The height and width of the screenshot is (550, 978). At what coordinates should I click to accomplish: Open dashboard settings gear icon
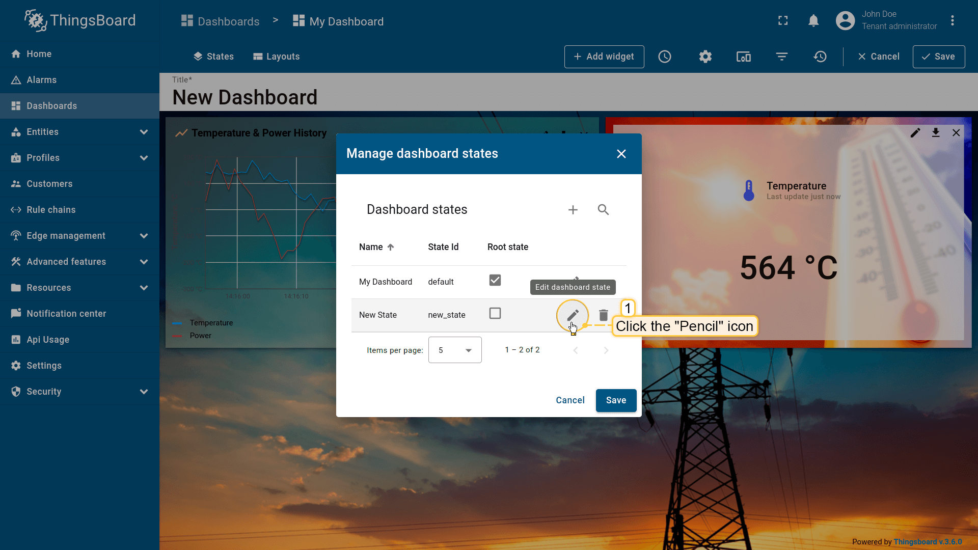(705, 57)
